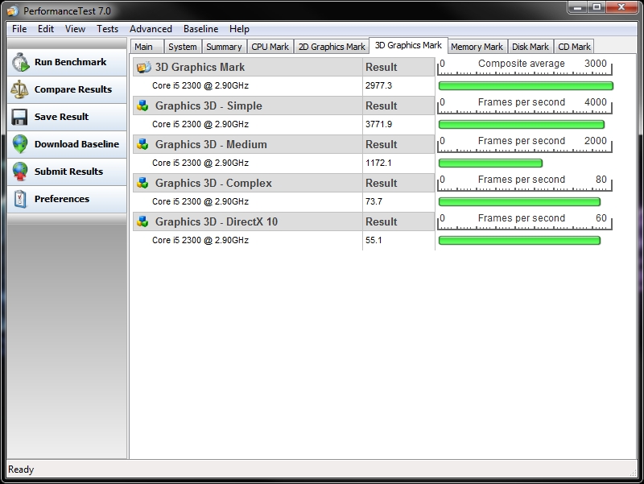Switch to the CPU Mark tab

(270, 47)
